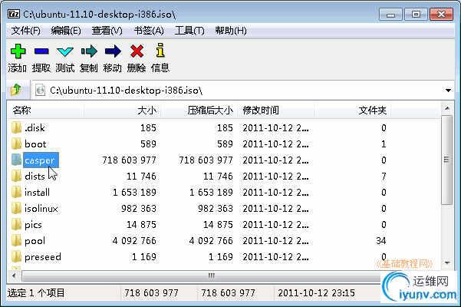Select the boot folder name
This screenshot has height=307, width=461.
(x=35, y=144)
